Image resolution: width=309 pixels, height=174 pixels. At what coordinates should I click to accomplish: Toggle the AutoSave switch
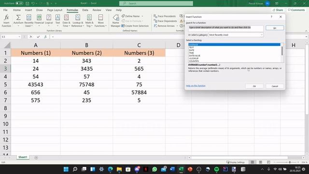(x=19, y=3)
